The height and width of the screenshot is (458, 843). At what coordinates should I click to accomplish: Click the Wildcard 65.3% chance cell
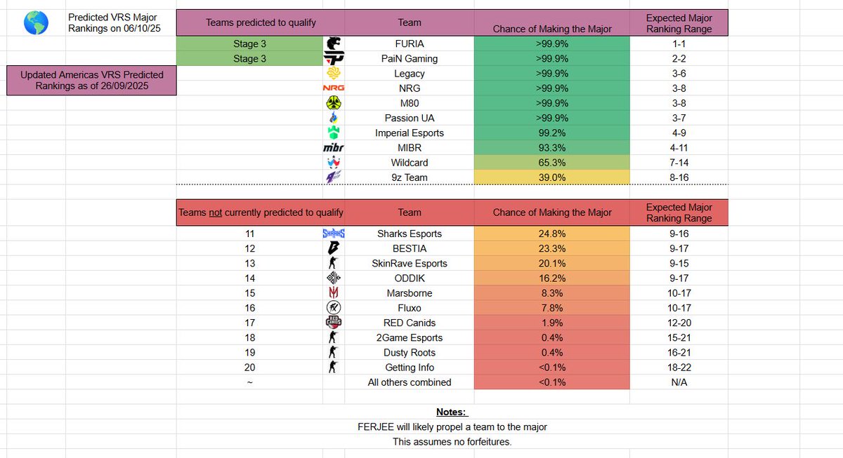(552, 162)
